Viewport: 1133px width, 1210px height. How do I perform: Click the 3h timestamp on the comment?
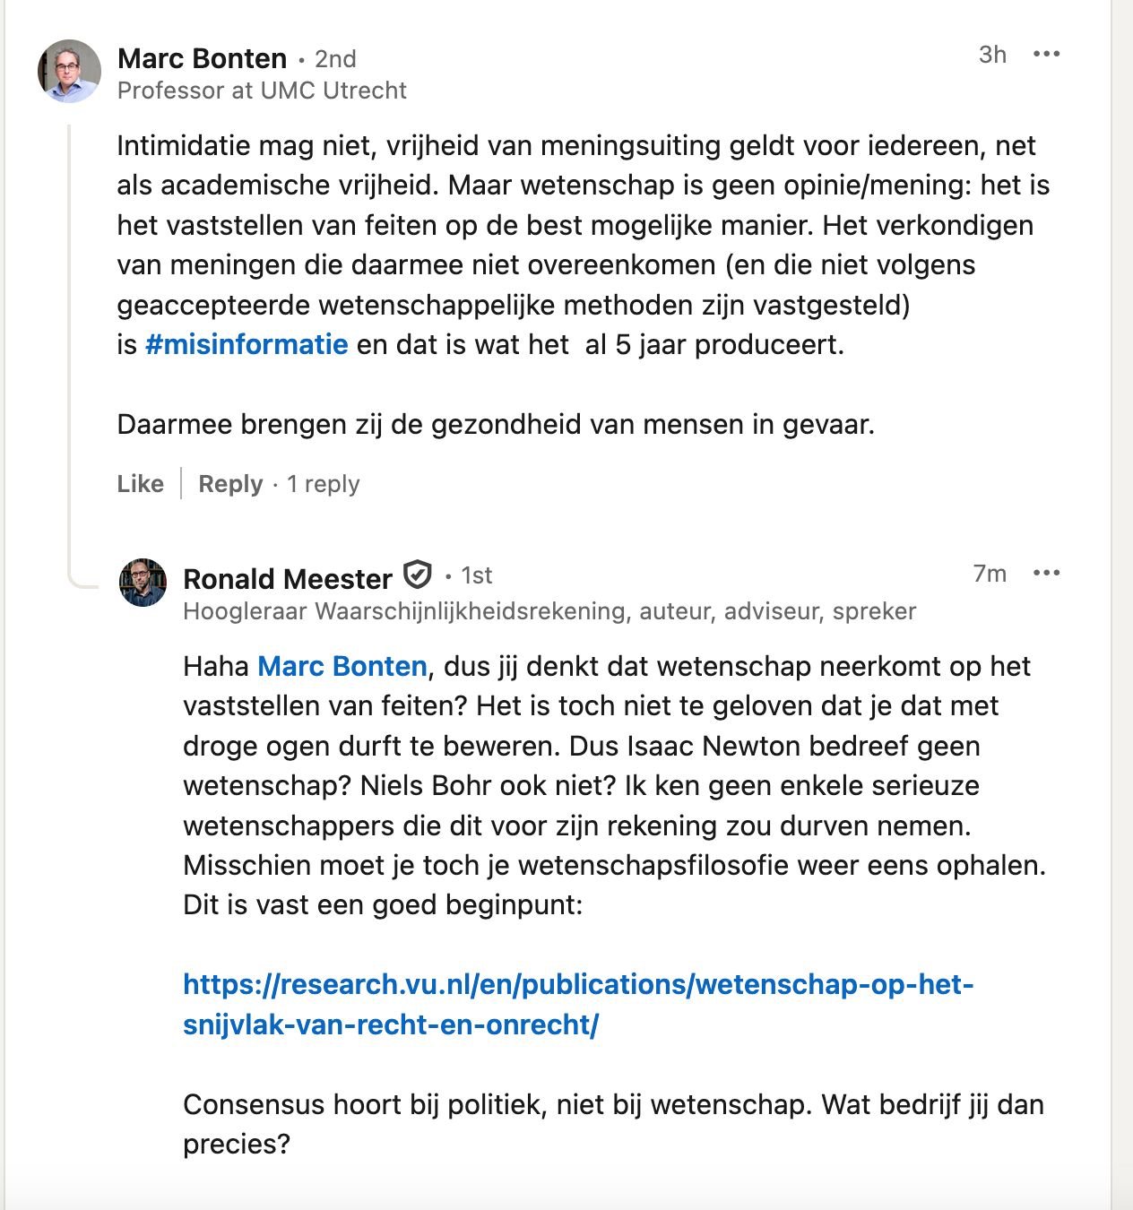tap(992, 55)
